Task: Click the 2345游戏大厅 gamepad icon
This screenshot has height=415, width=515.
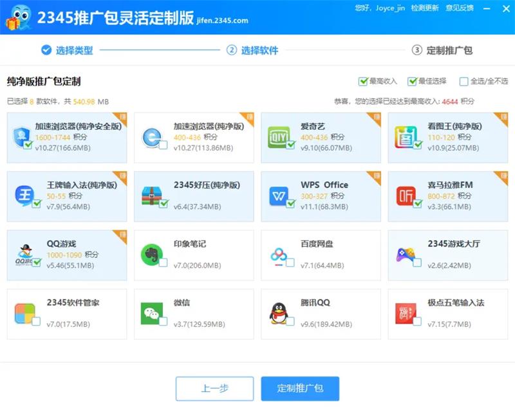Action: 406,255
